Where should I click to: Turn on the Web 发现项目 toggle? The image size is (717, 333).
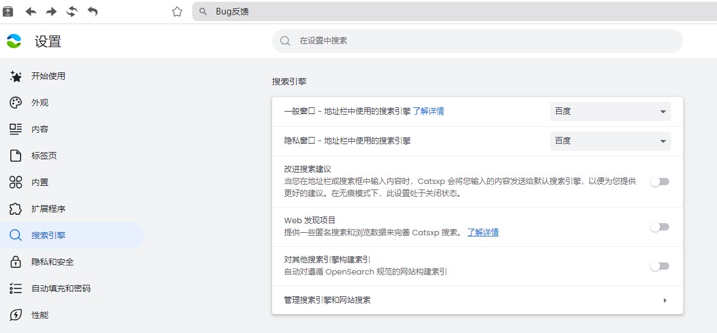tap(660, 227)
